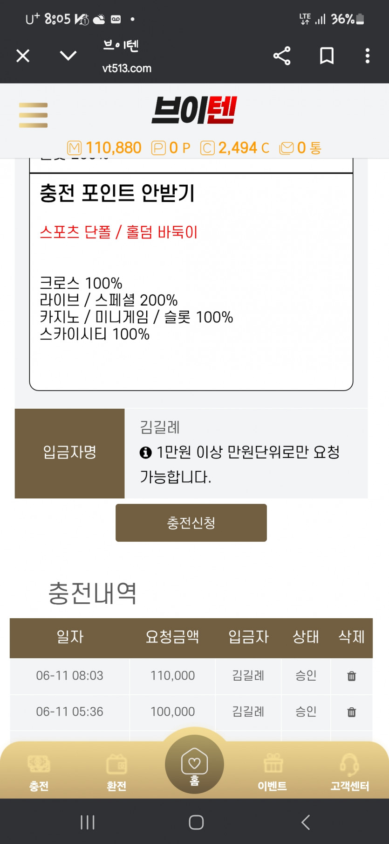Delete the 06-11 05:36 charge record
The height and width of the screenshot is (844, 389).
point(352,712)
